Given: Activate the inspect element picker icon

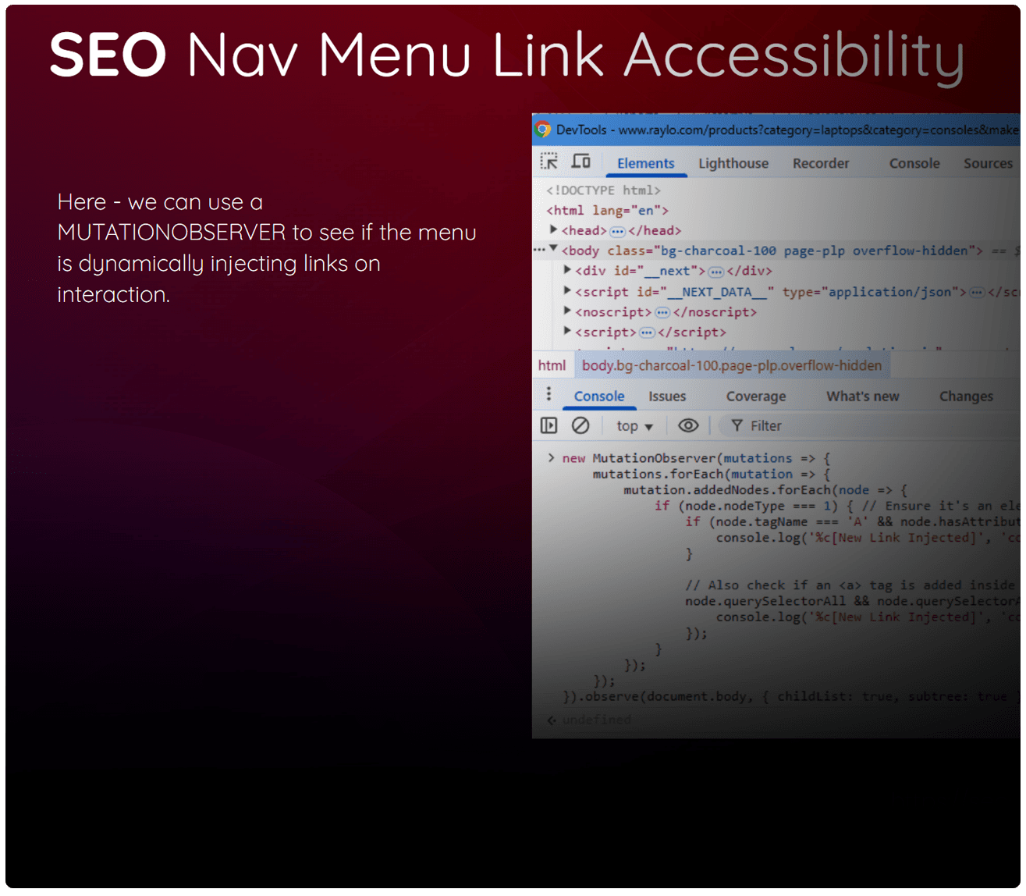Looking at the screenshot, I should click(x=549, y=162).
